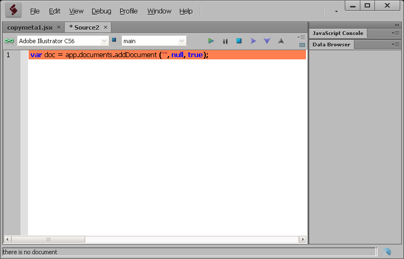Maximize the ExtendScript Toolkit window
This screenshot has width=404, height=259.
(x=367, y=6)
